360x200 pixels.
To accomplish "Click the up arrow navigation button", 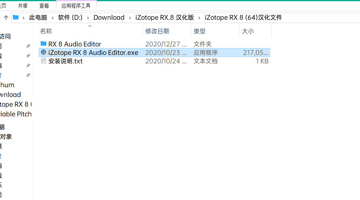I will coord(6,17).
